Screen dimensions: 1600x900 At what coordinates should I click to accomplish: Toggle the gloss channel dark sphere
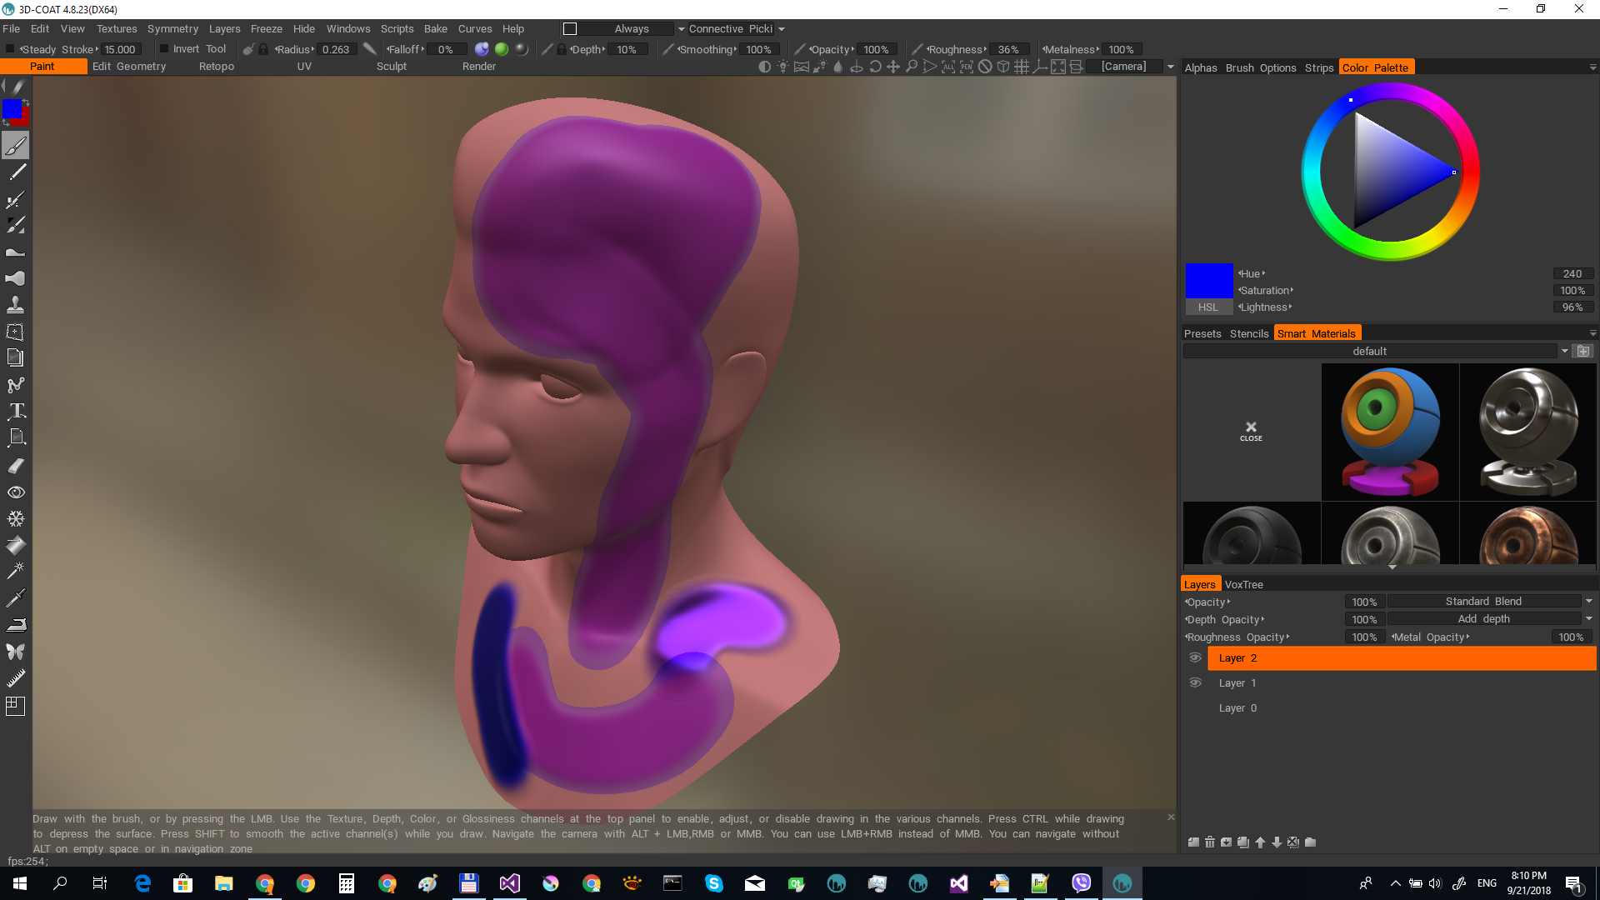(x=522, y=50)
